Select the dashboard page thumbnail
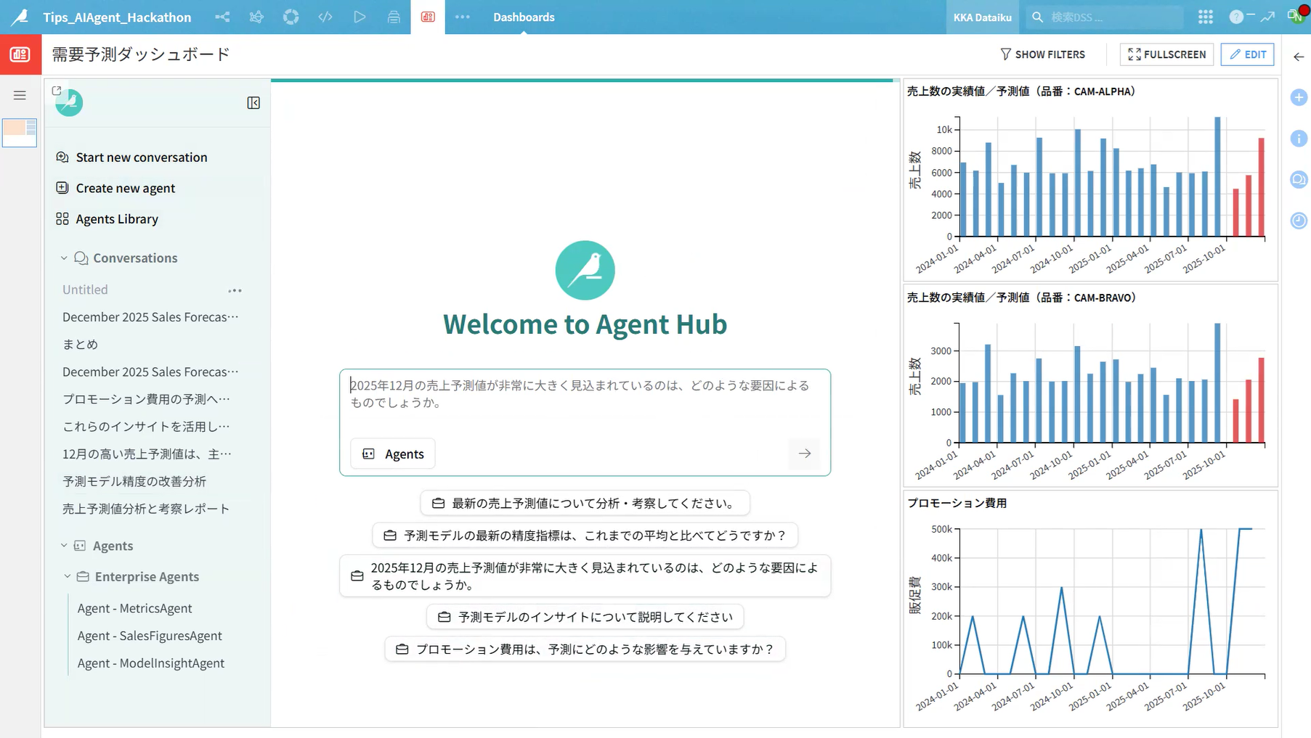Screen dimensions: 1311x738 pyautogui.click(x=20, y=133)
